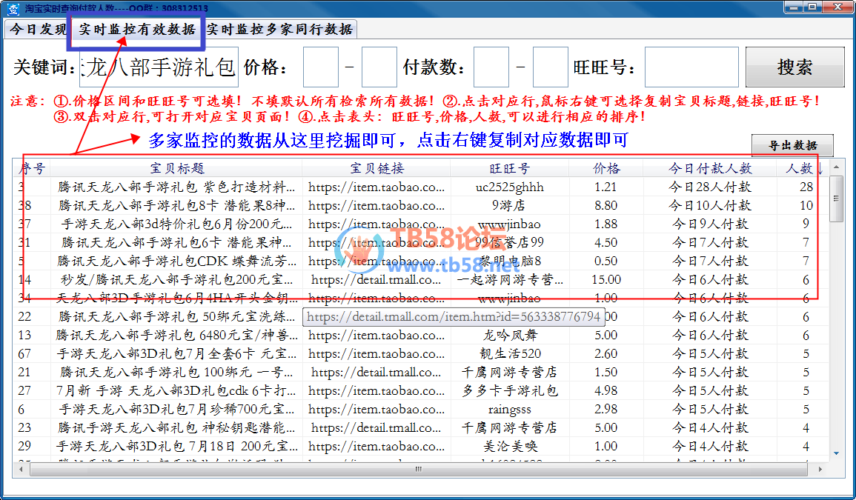Select the row titled 腾讯天龙八部手游礼包CDK 蝶舞流芳
The width and height of the screenshot is (856, 500).
420,261
